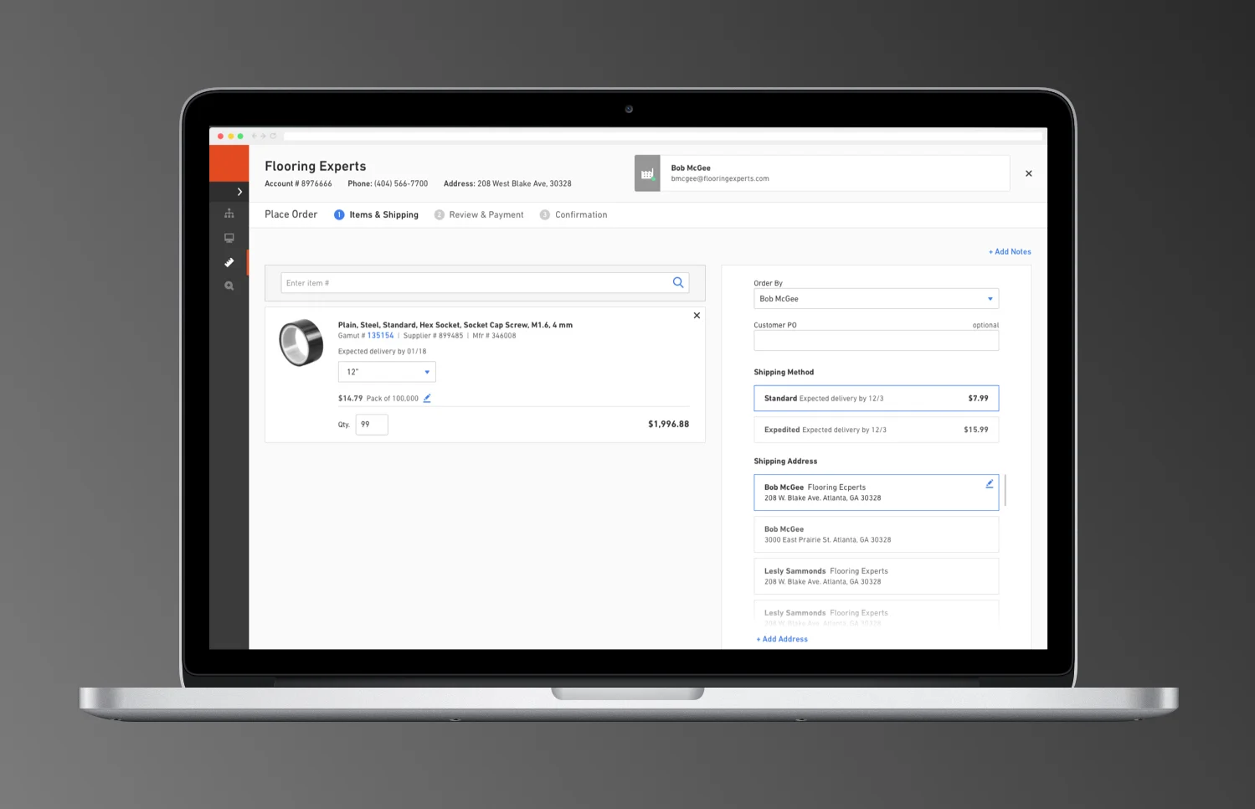
Task: Click the socket cap screw product thumbnail
Action: click(x=301, y=343)
